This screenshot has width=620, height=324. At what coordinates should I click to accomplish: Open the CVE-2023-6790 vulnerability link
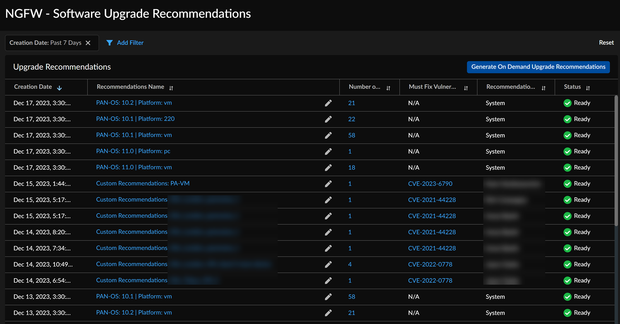point(430,184)
